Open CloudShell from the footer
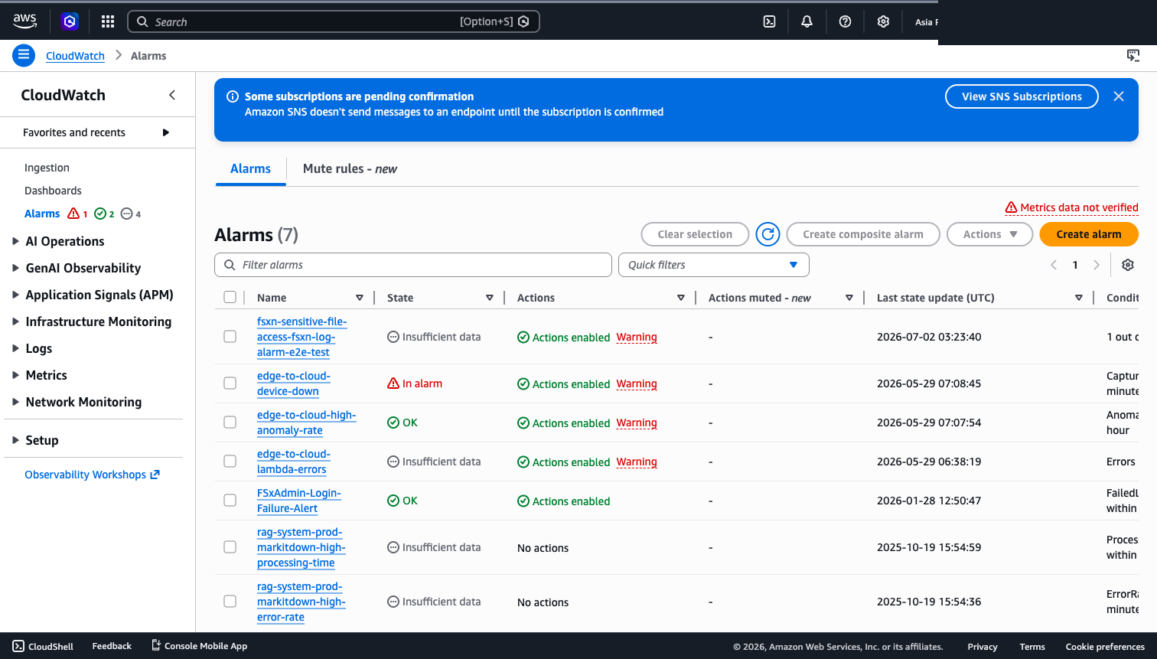The image size is (1157, 659). coord(43,646)
